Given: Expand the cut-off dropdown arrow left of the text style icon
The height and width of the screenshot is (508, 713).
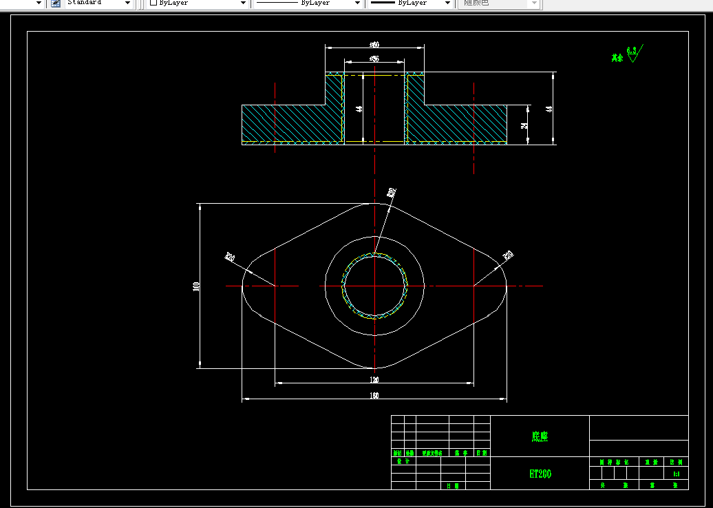Looking at the screenshot, I should [x=39, y=3].
